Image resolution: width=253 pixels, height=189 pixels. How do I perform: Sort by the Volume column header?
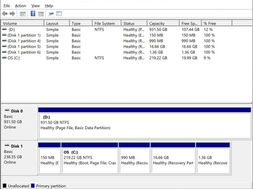pos(22,23)
